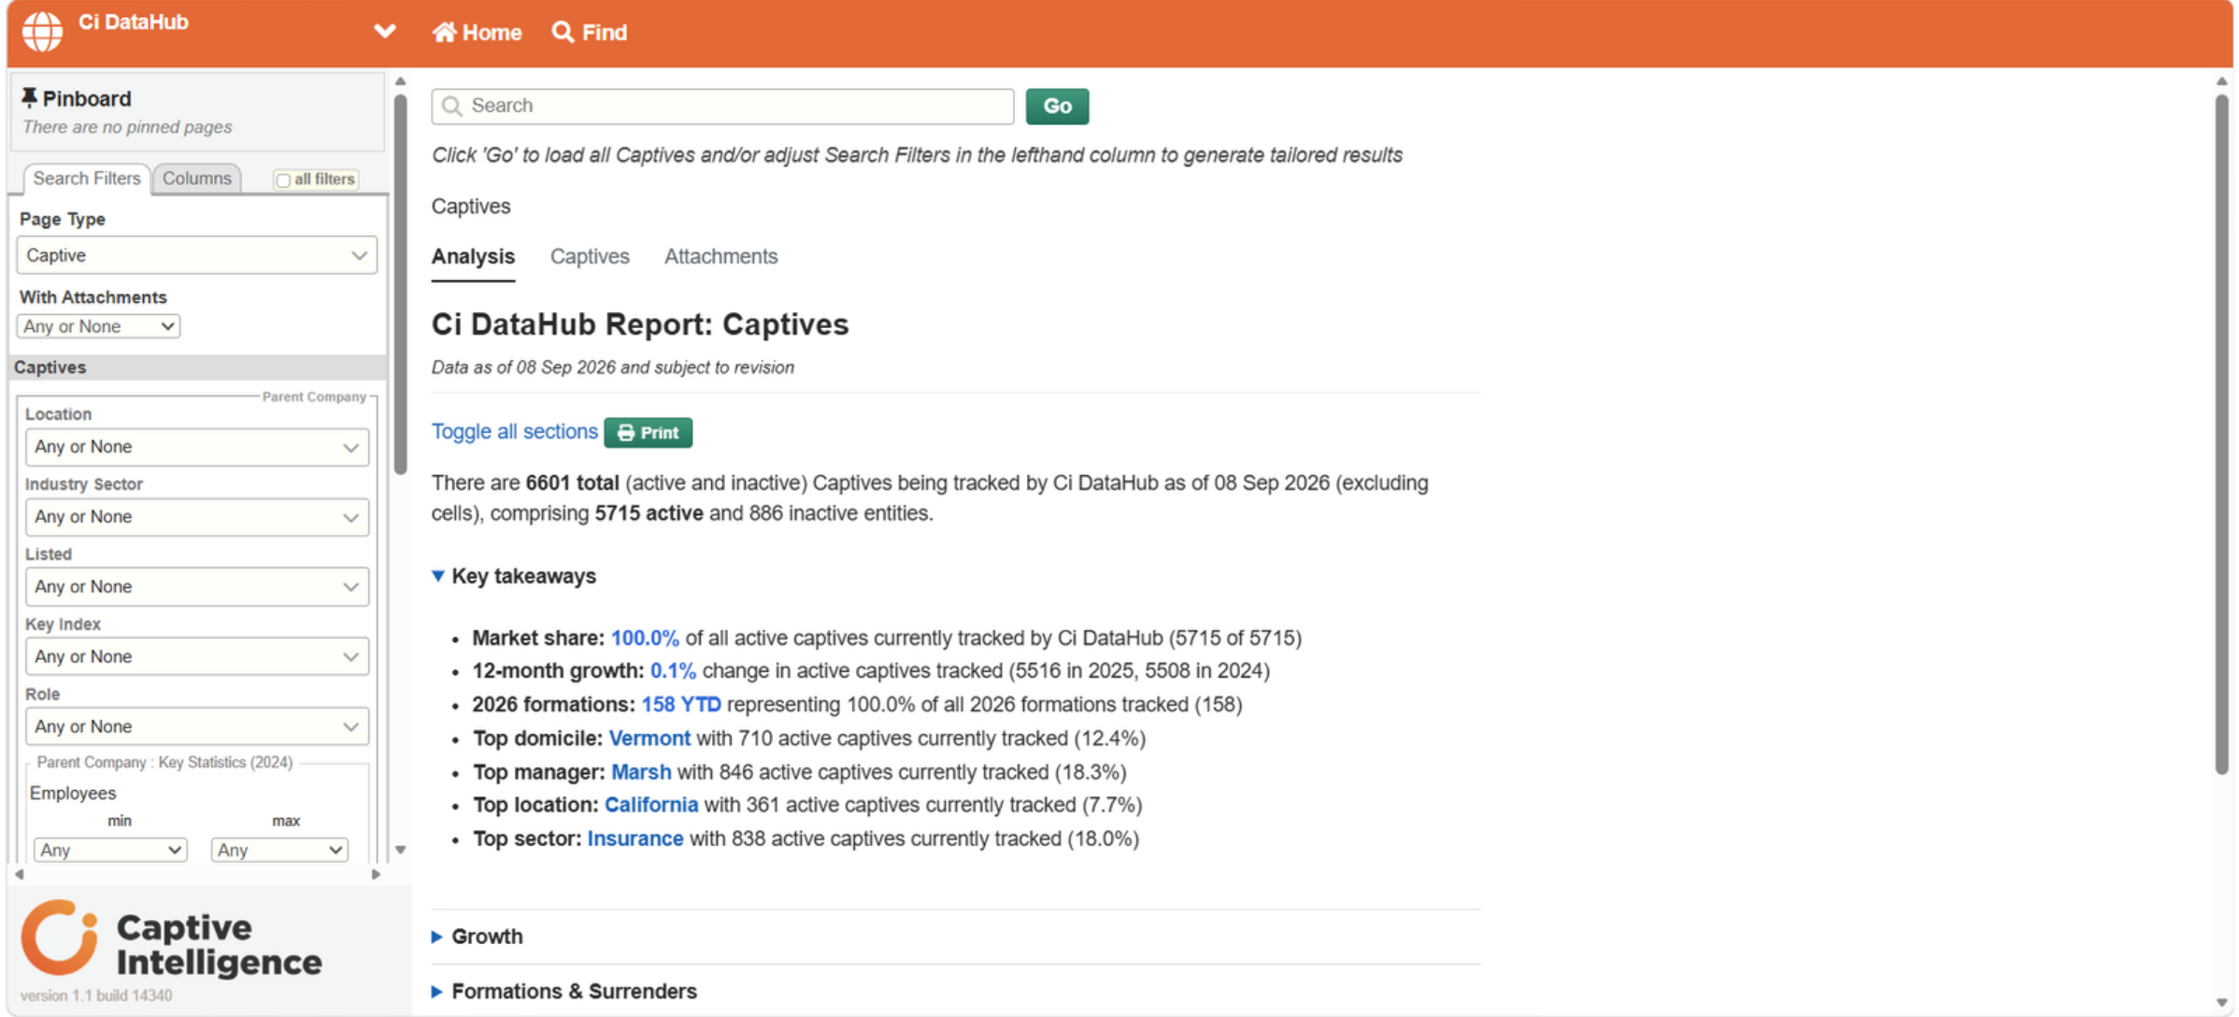
Task: Click filter panel scroll-right arrow
Action: [376, 875]
